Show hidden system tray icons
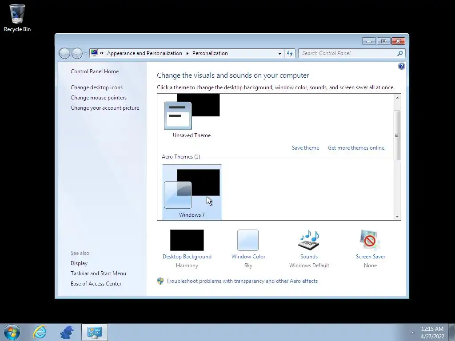 (412, 333)
